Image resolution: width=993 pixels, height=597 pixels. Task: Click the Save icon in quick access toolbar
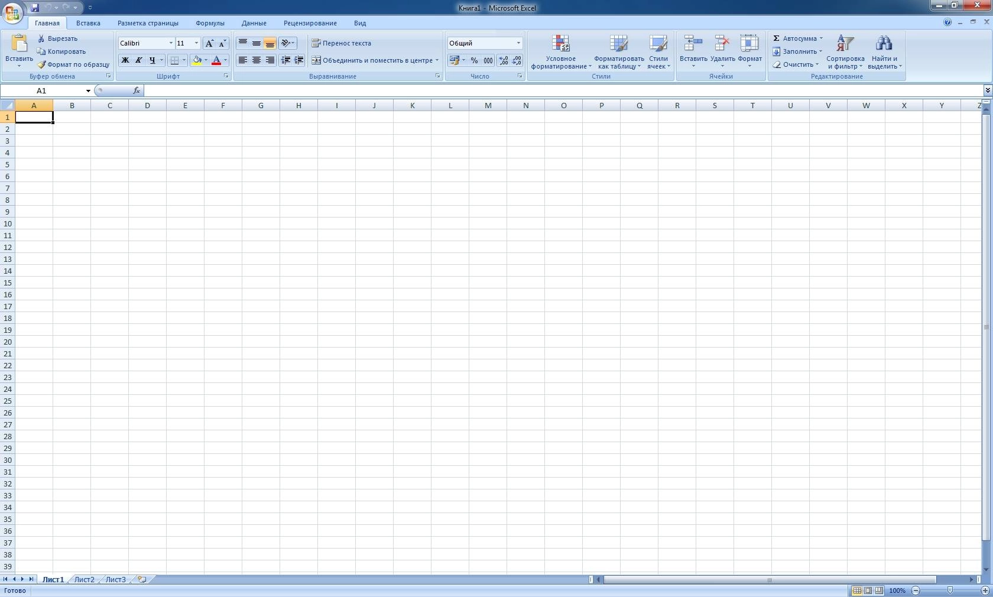[x=35, y=8]
